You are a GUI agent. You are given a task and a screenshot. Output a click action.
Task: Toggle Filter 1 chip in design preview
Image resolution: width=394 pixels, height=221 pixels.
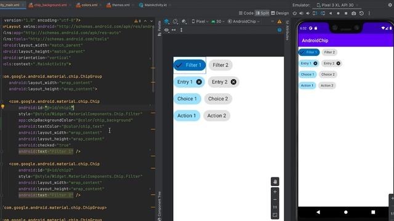pyautogui.click(x=190, y=65)
